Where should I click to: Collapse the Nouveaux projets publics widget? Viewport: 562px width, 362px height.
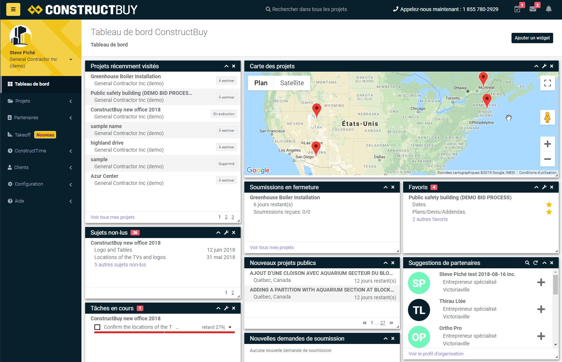[x=385, y=263]
